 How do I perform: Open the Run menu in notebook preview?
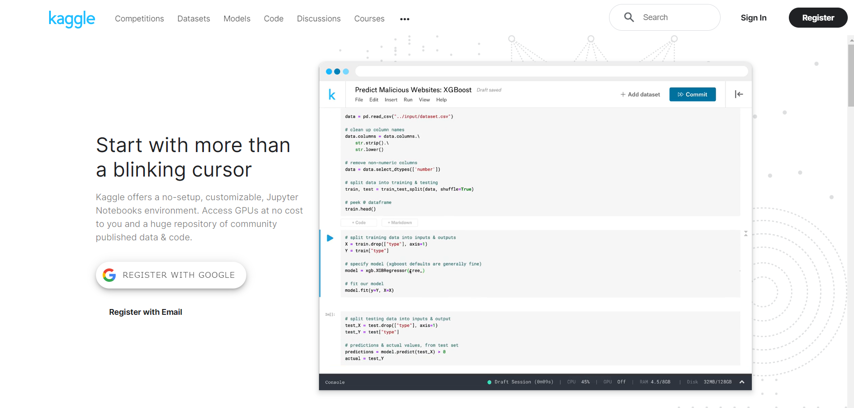click(408, 100)
